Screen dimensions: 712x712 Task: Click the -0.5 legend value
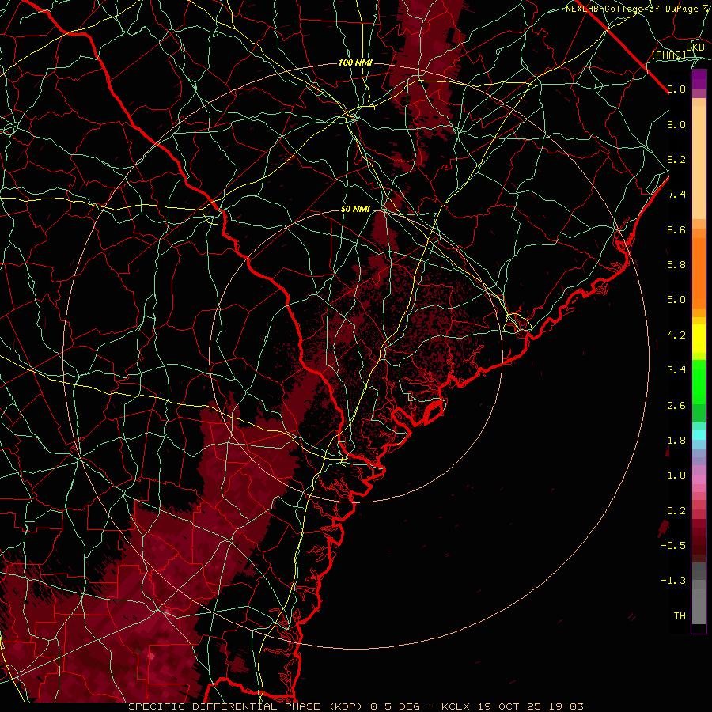coord(673,545)
